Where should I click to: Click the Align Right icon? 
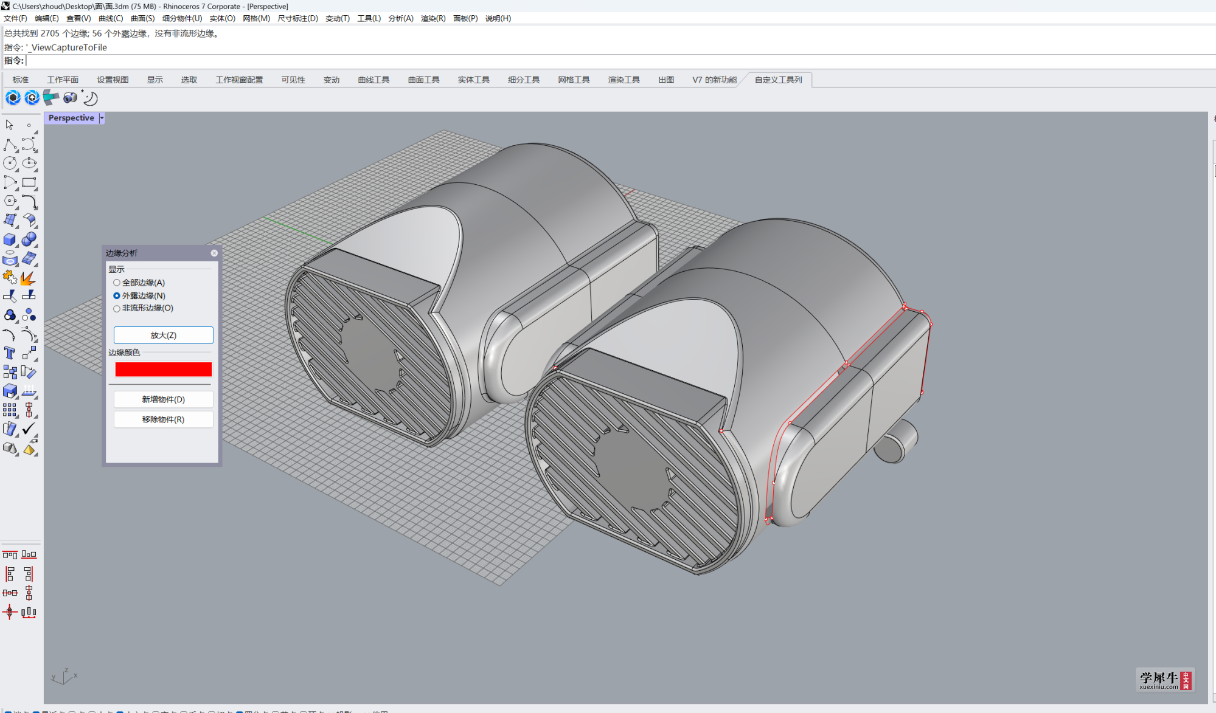tap(29, 574)
